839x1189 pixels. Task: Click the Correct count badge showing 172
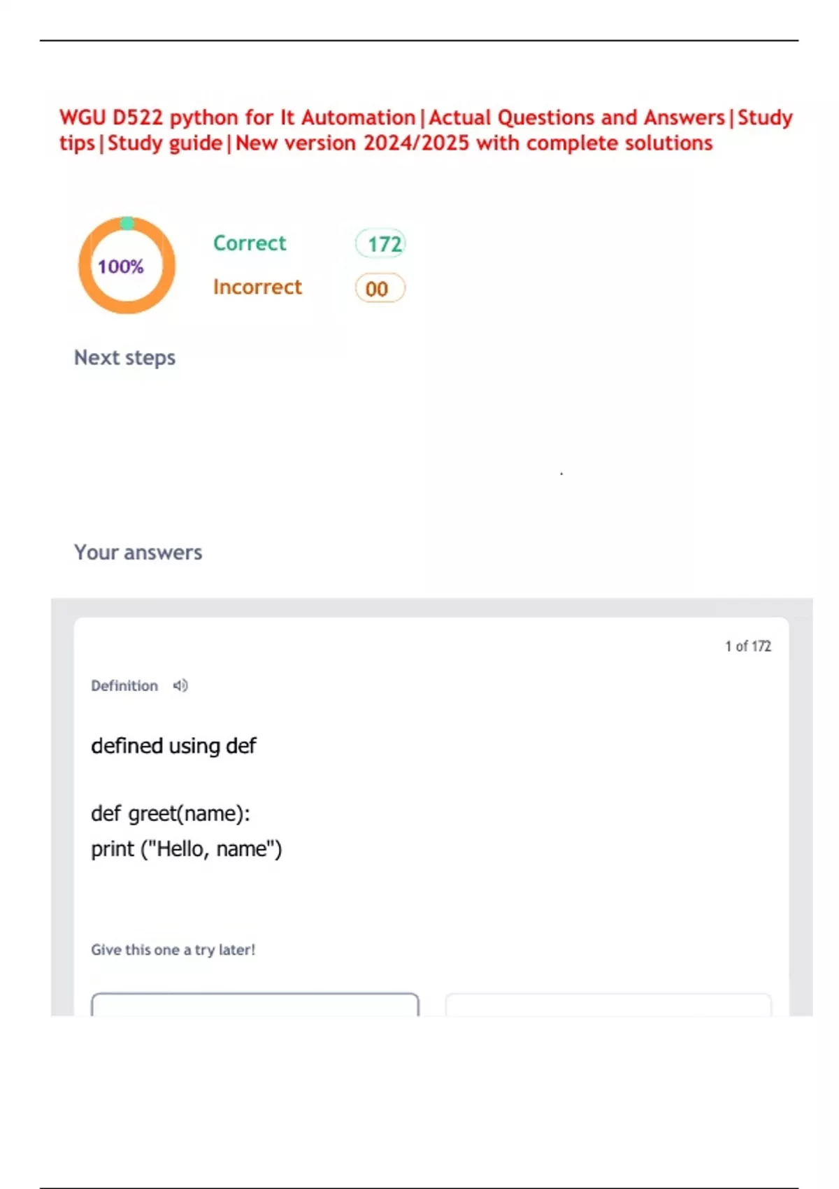pyautogui.click(x=380, y=244)
